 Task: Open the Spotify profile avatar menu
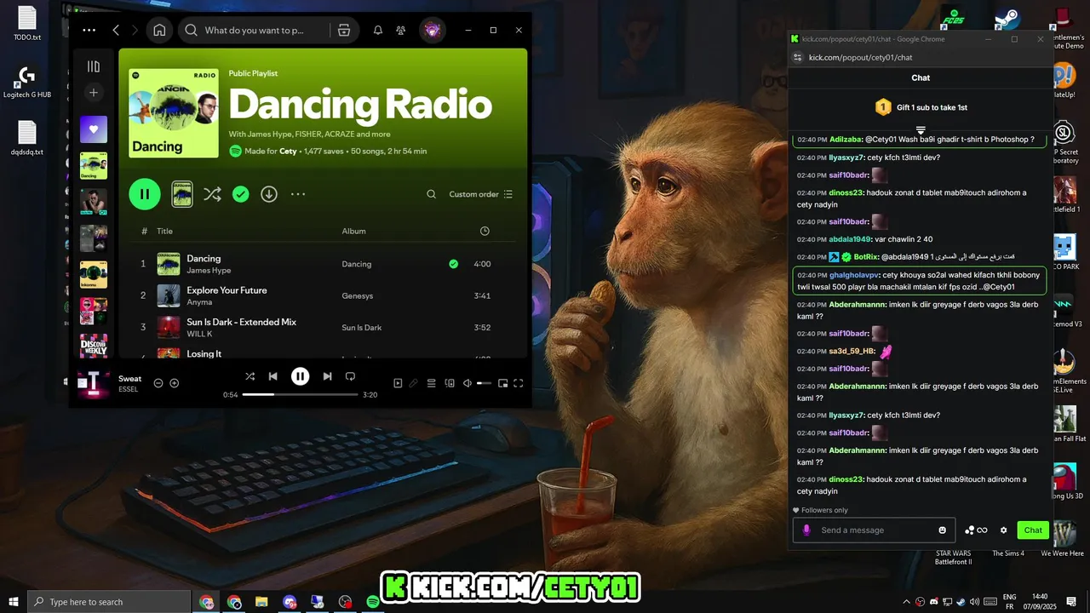[433, 30]
